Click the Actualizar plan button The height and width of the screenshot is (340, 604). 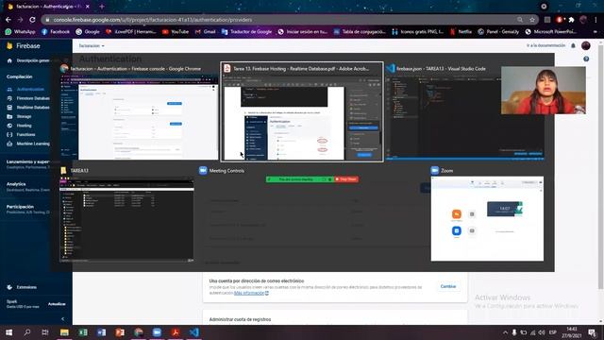(x=57, y=304)
